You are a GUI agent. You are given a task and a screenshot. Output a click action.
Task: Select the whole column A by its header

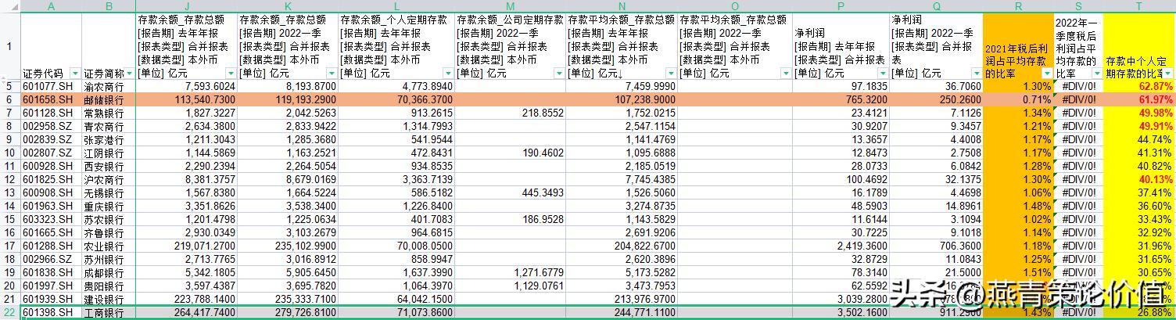click(x=51, y=6)
